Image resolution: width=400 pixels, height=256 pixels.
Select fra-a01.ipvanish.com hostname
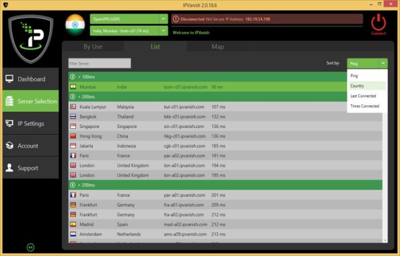coord(184,205)
